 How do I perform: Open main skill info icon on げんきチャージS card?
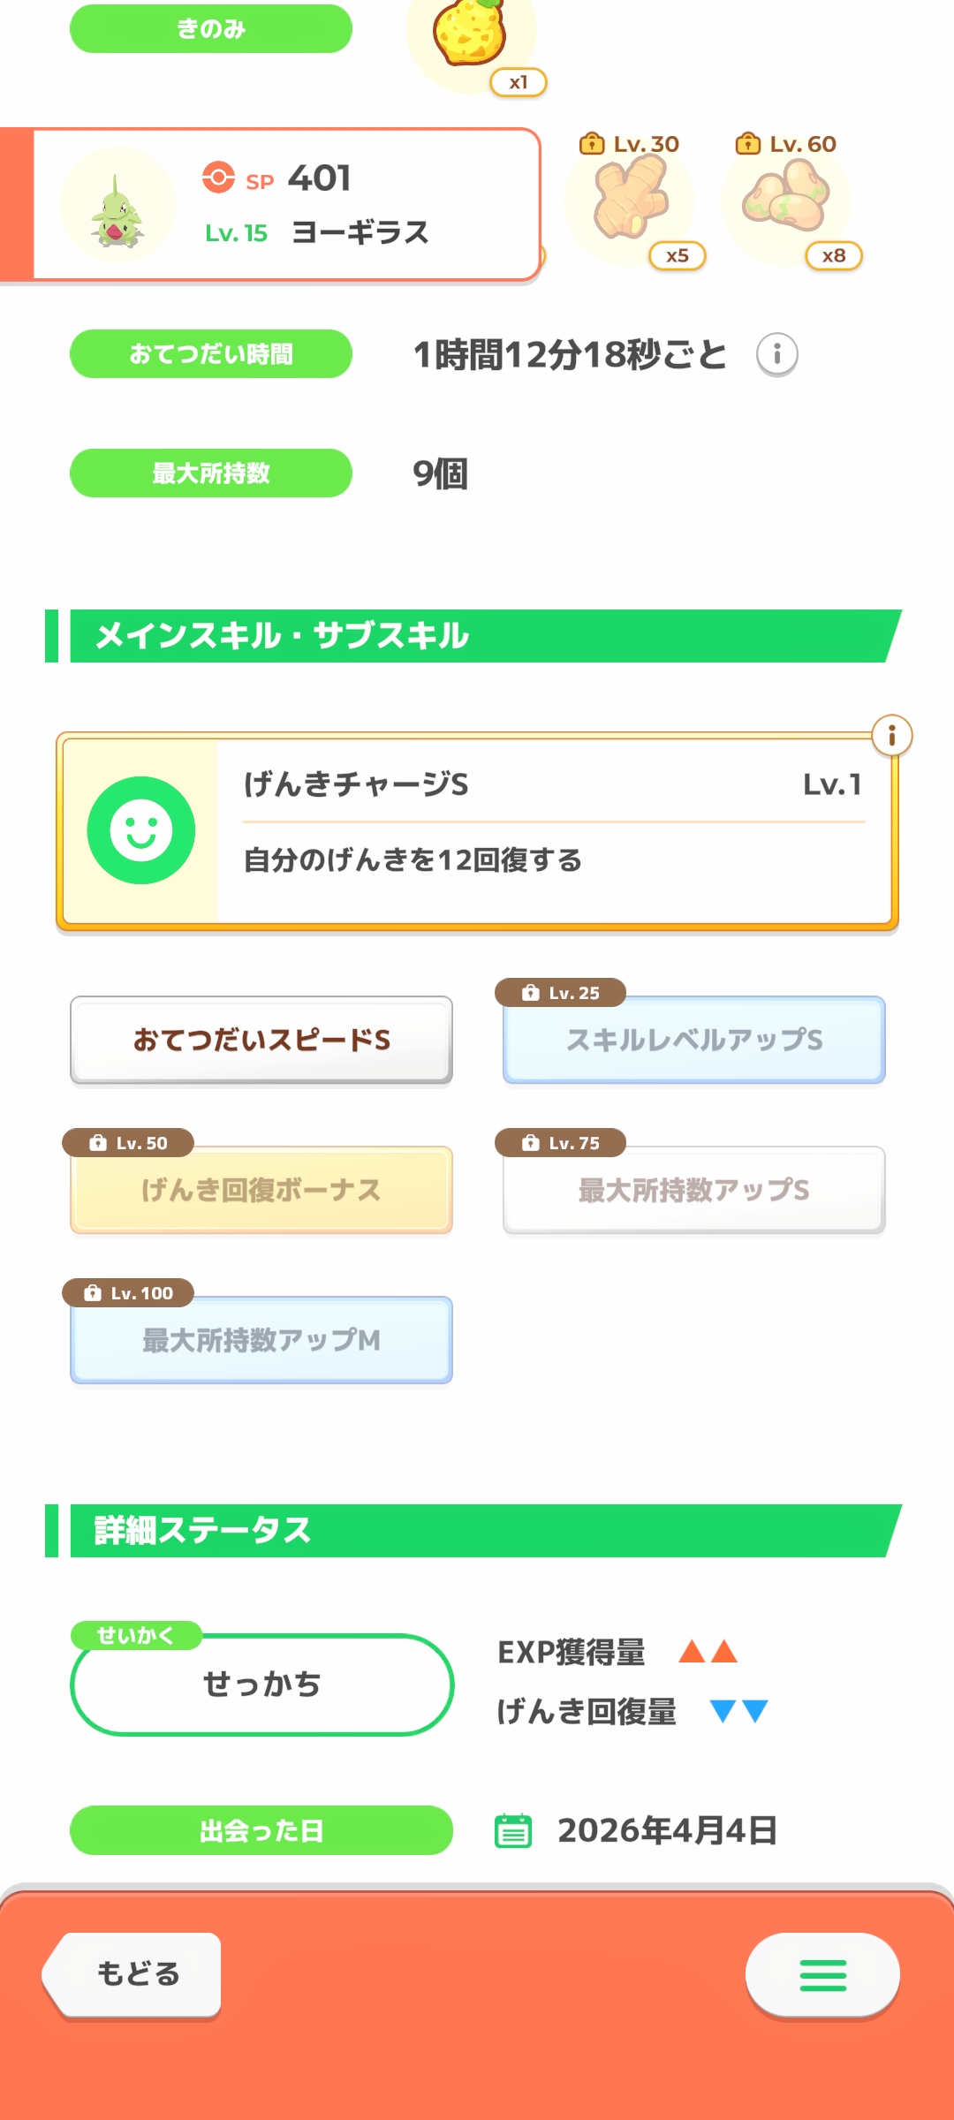click(x=891, y=736)
